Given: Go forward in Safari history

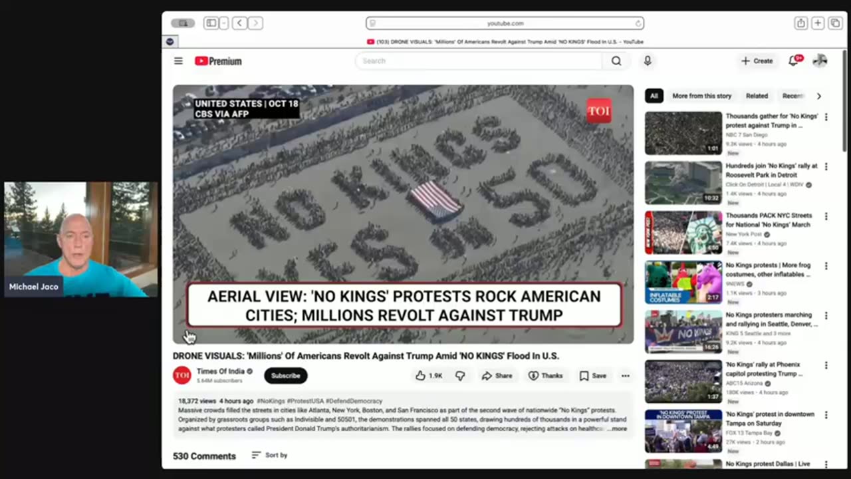Looking at the screenshot, I should tap(255, 23).
